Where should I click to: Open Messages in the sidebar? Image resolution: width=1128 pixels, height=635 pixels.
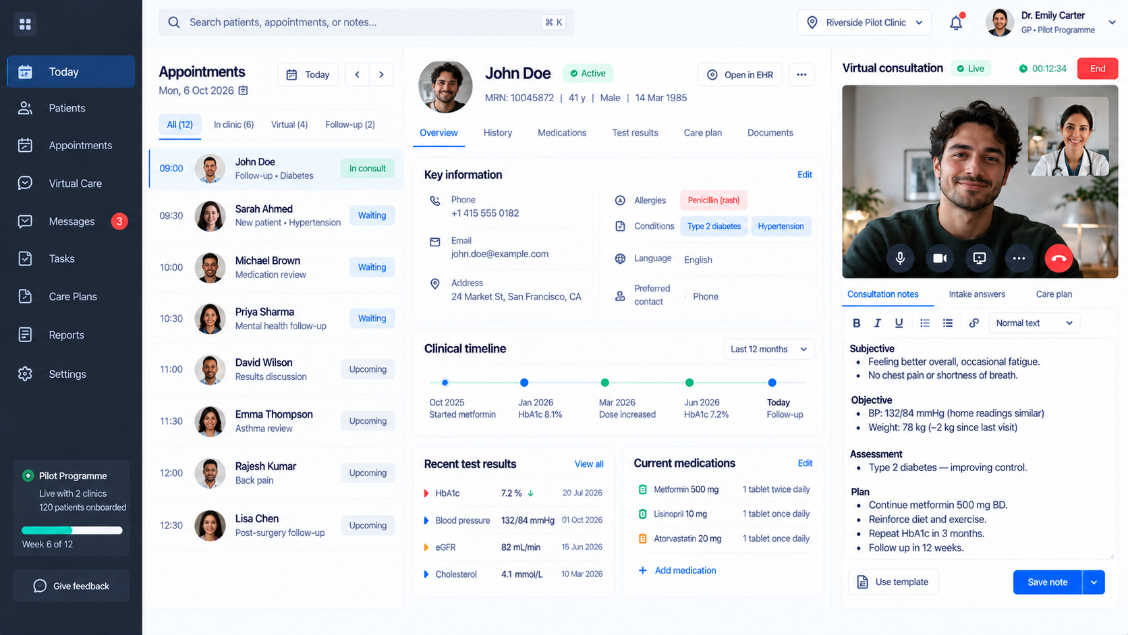[71, 221]
